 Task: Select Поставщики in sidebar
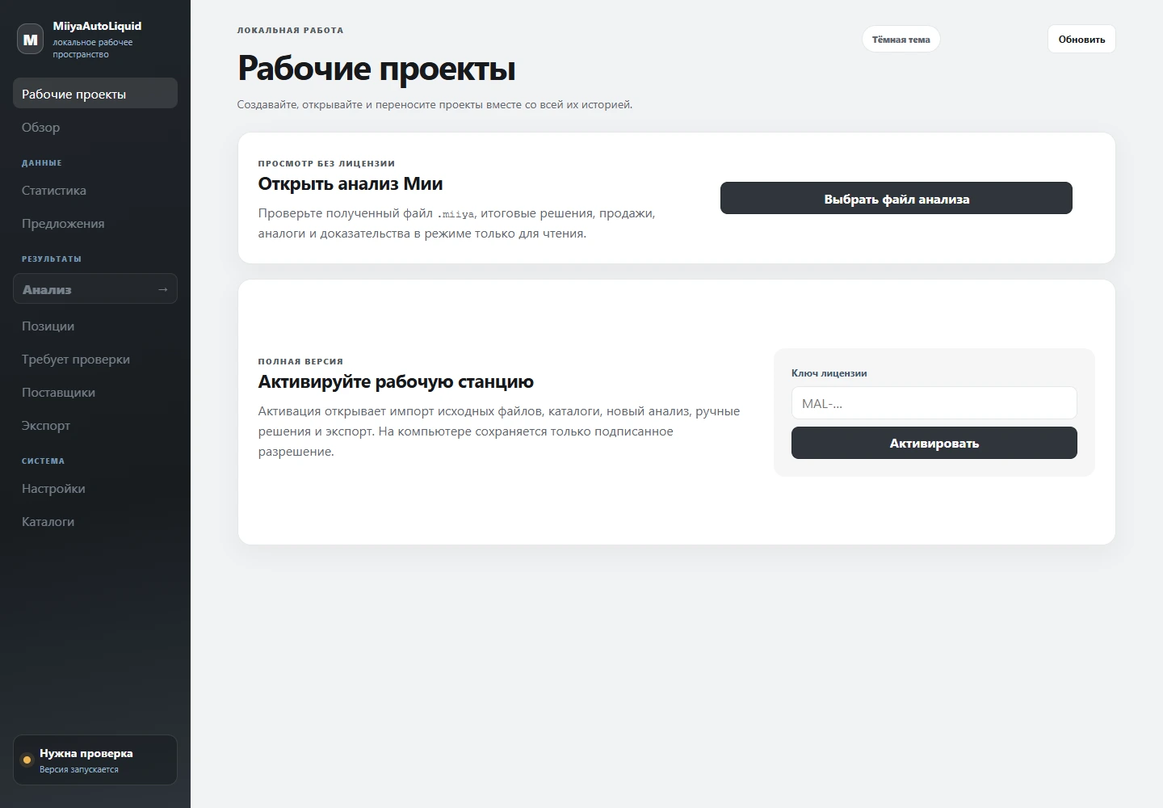[x=95, y=393]
